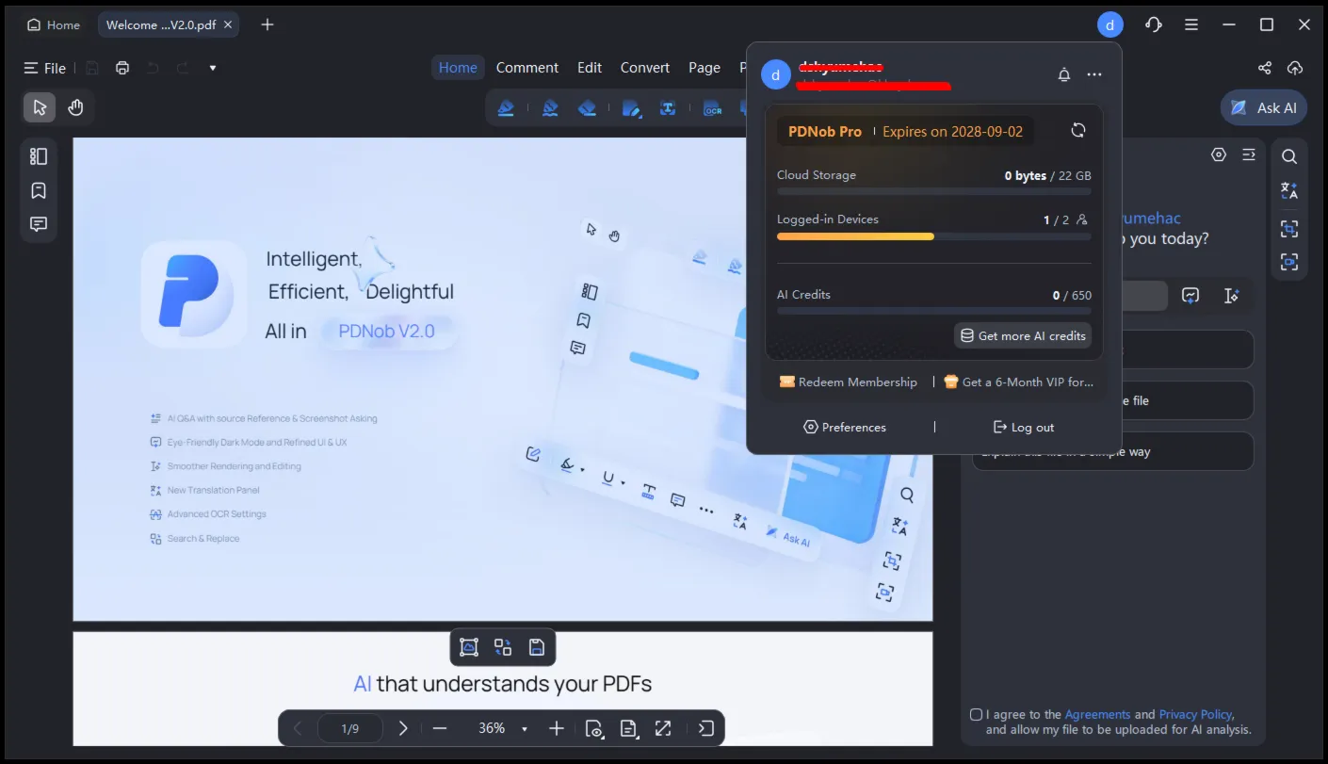The height and width of the screenshot is (764, 1328).
Task: Log out of the account
Action: pos(1024,427)
